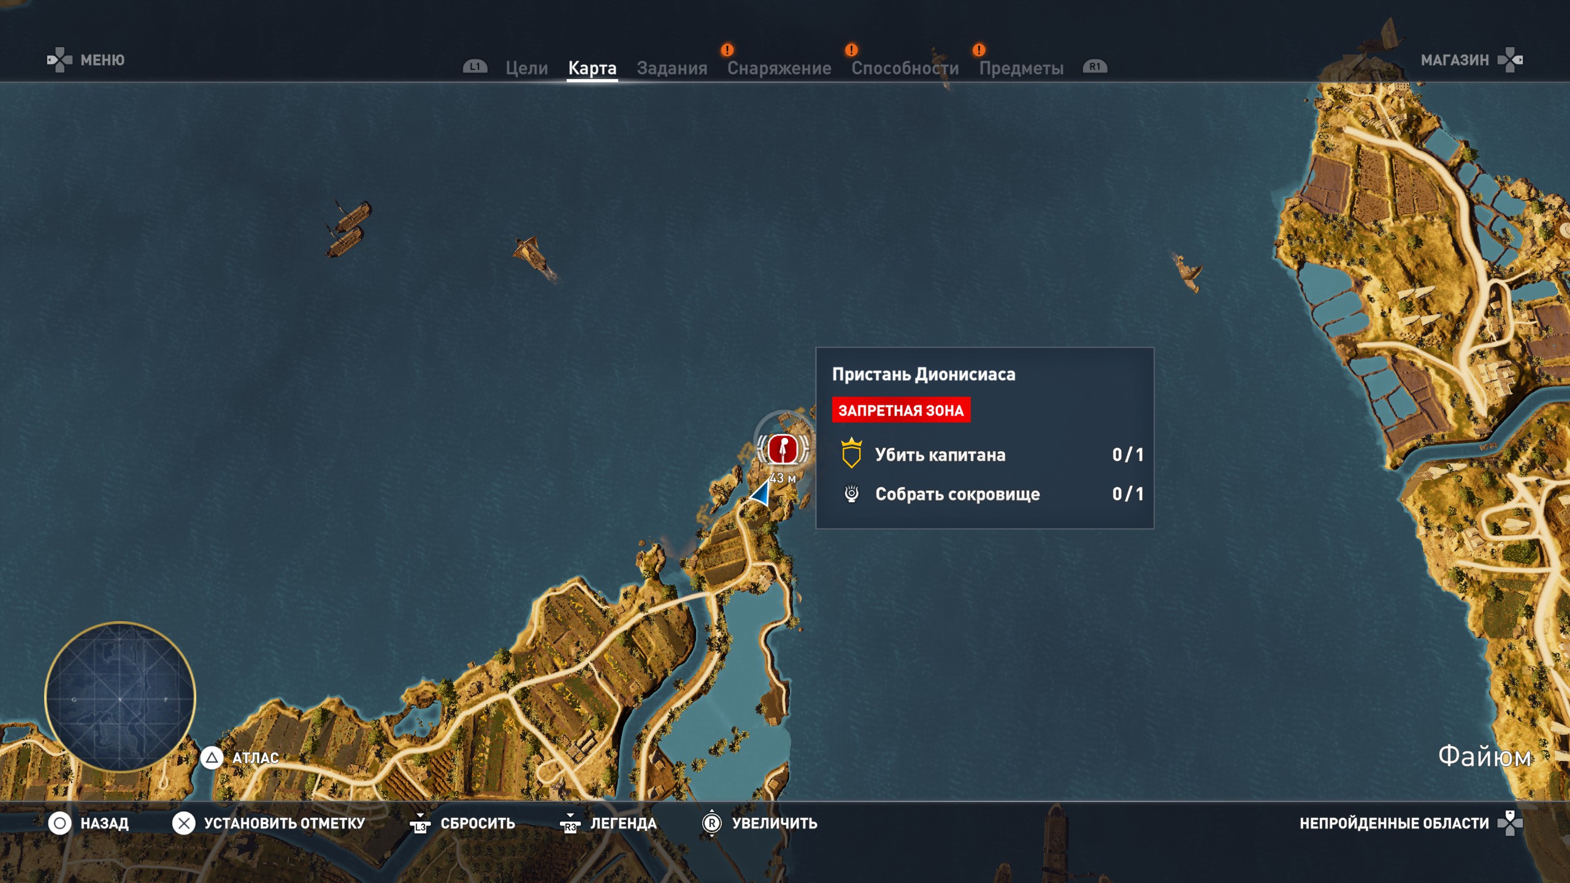The width and height of the screenshot is (1570, 883).
Task: Click the cross button icon
Action: 183,823
